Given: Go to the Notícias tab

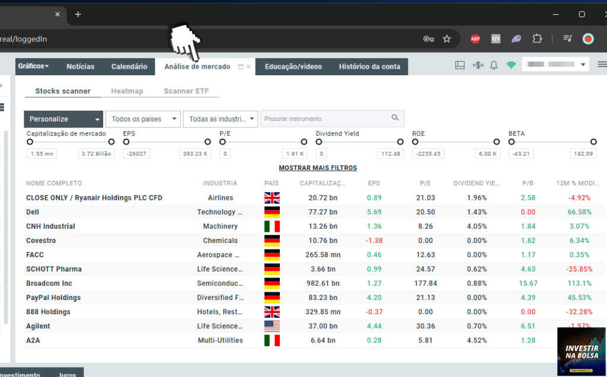Looking at the screenshot, I should [81, 66].
